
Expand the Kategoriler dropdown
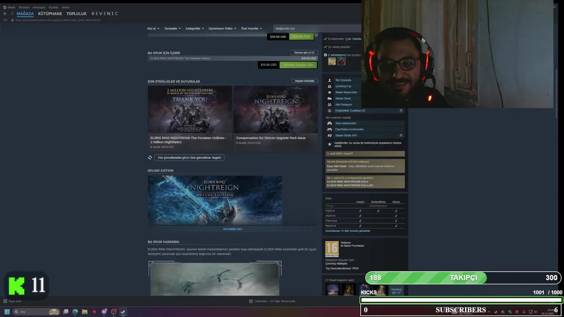point(195,29)
